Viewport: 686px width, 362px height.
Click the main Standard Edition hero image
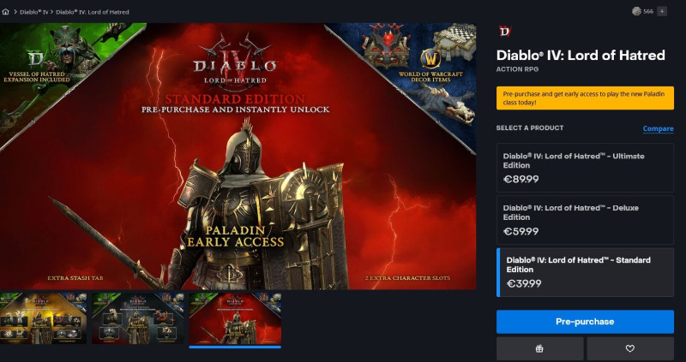238,157
